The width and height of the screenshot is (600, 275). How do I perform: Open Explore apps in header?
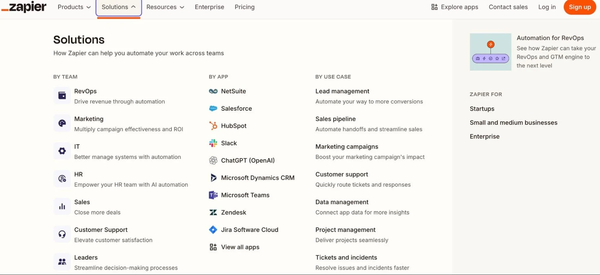(x=455, y=7)
